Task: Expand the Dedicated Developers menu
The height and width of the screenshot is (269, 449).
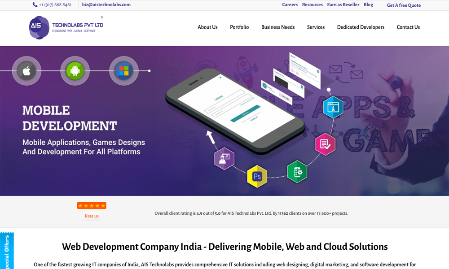Action: 361,27
